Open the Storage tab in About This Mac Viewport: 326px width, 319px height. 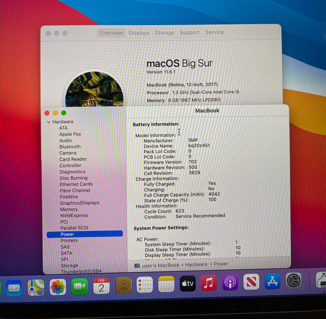tap(165, 33)
